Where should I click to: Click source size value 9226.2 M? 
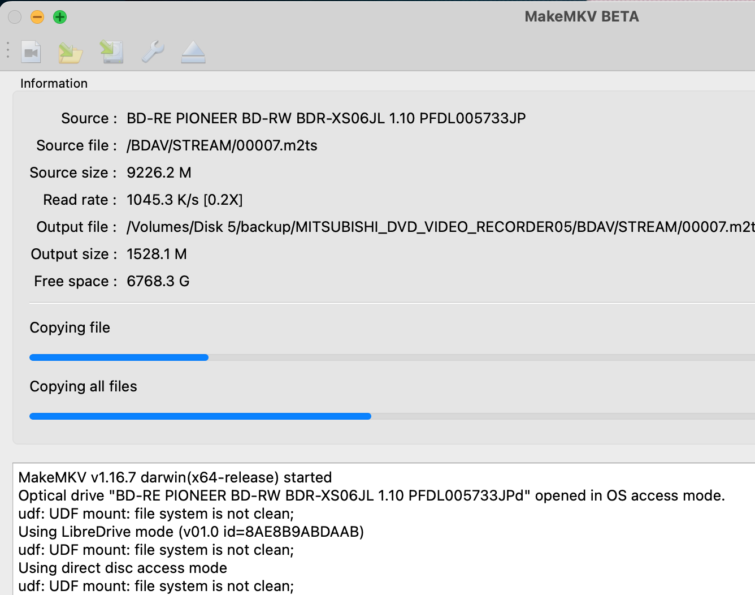[x=159, y=173]
